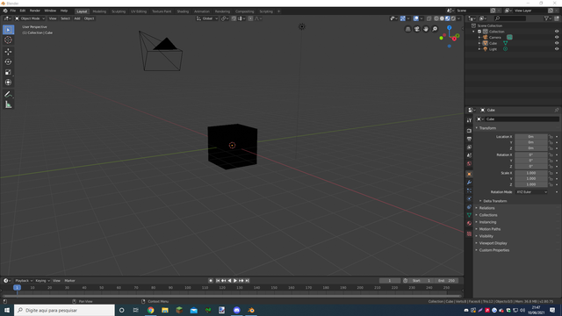Open View Layer properties tab
562x316 pixels.
pyautogui.click(x=469, y=147)
